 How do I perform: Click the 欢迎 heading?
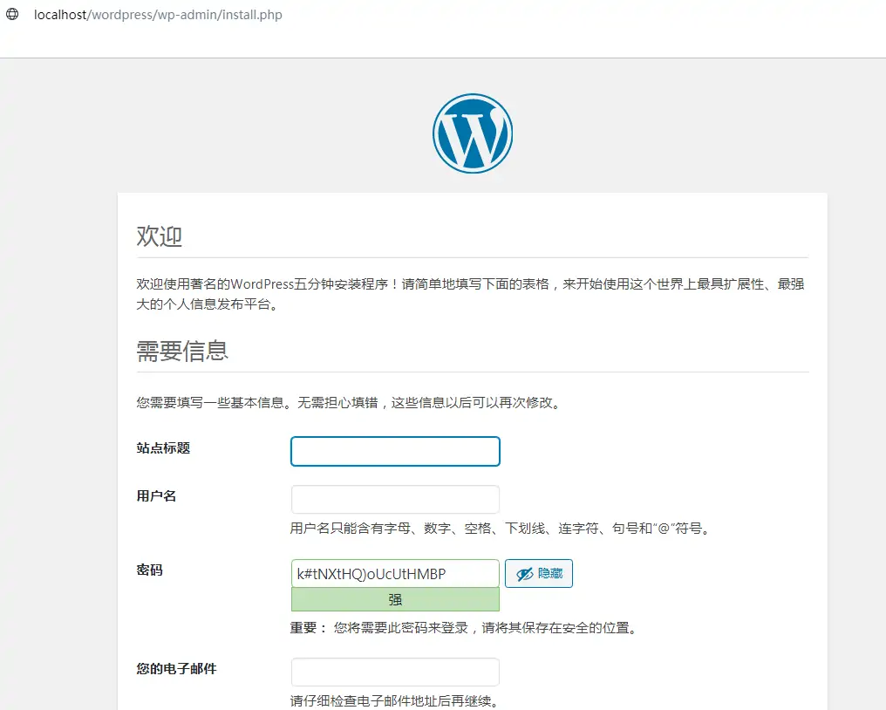[161, 236]
